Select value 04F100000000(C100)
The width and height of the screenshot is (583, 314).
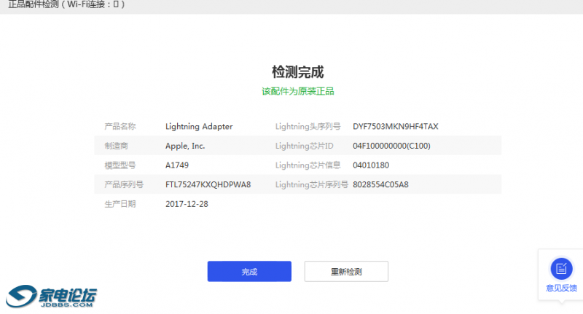[391, 146]
